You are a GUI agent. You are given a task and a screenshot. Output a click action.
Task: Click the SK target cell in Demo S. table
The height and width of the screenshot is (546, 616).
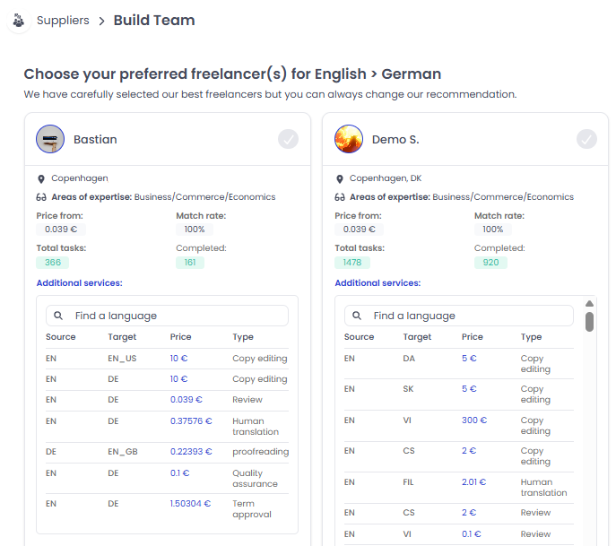click(x=408, y=389)
